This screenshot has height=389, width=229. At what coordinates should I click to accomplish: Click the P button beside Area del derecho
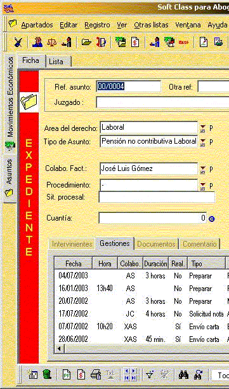[x=211, y=128]
